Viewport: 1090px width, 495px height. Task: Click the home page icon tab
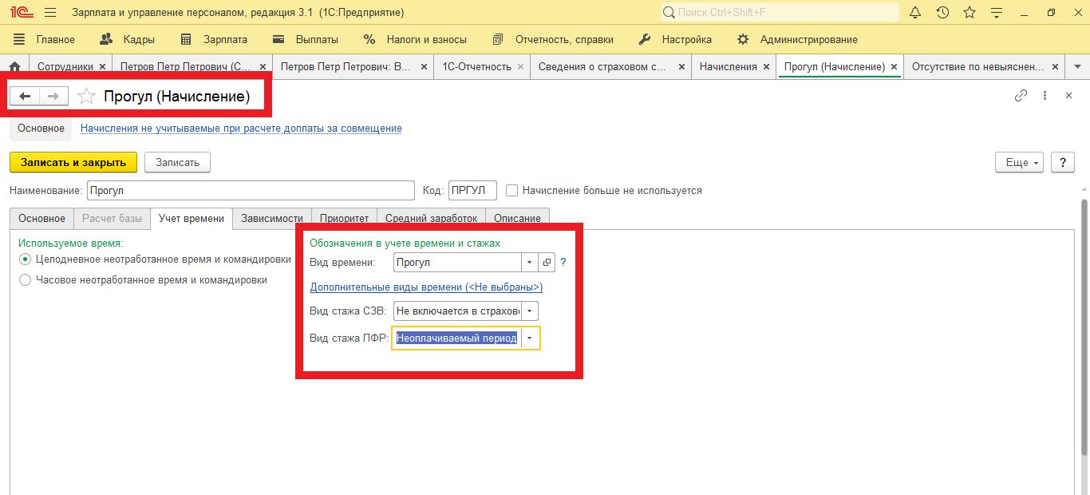[x=14, y=67]
